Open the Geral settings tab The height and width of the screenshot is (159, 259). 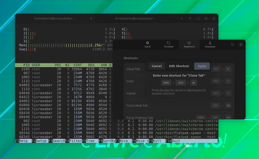[147, 45]
